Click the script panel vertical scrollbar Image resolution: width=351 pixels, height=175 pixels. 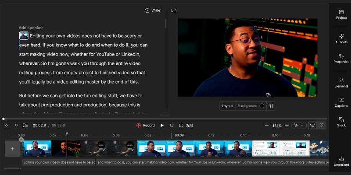[166, 24]
